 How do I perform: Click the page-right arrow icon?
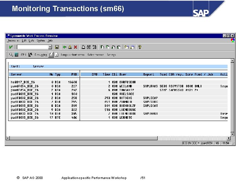click(x=56, y=55)
